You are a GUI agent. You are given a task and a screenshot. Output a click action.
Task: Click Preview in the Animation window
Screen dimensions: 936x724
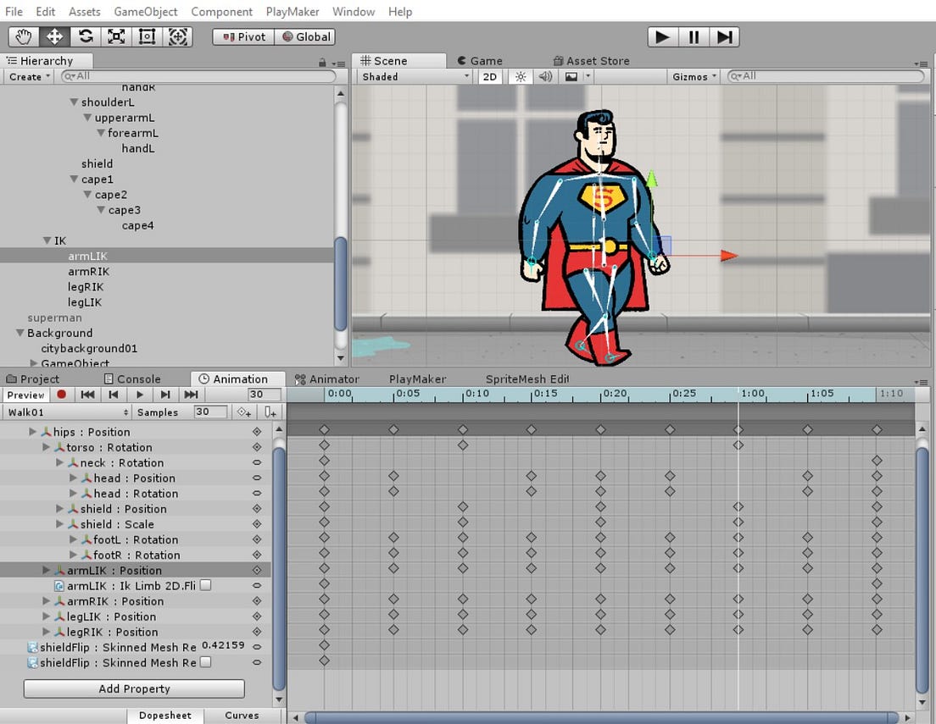point(25,395)
